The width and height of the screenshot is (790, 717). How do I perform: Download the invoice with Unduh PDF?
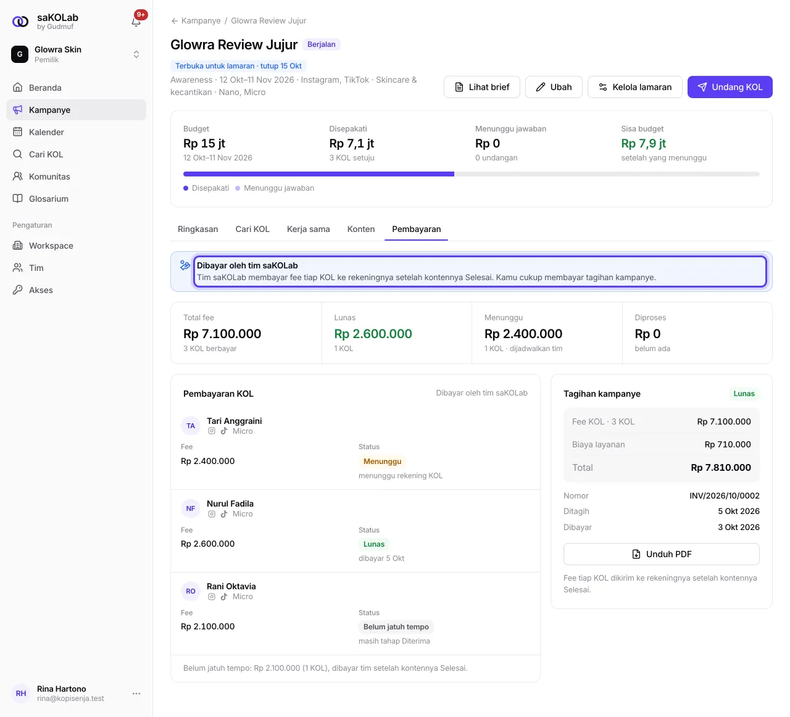coord(662,554)
